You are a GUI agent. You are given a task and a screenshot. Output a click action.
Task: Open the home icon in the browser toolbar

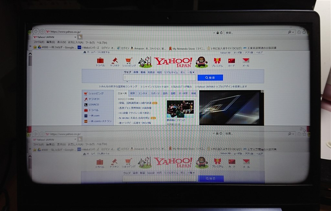(x=299, y=32)
